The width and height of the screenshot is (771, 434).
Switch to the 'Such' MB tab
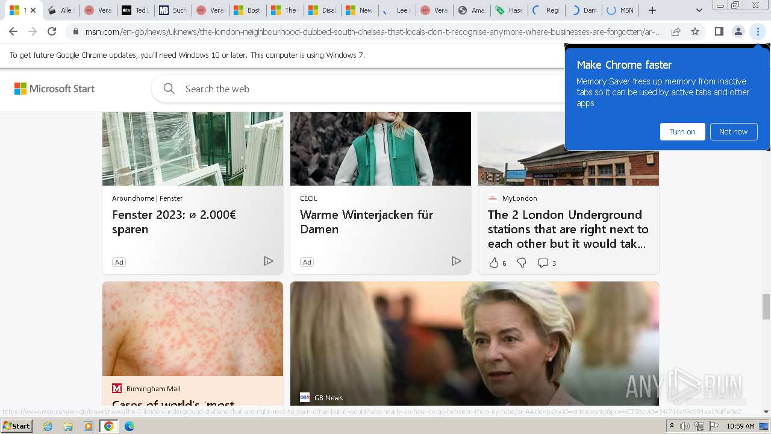tap(172, 10)
